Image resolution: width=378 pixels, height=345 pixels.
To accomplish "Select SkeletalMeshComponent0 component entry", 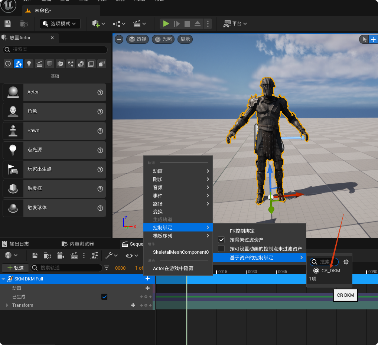I will (178, 252).
